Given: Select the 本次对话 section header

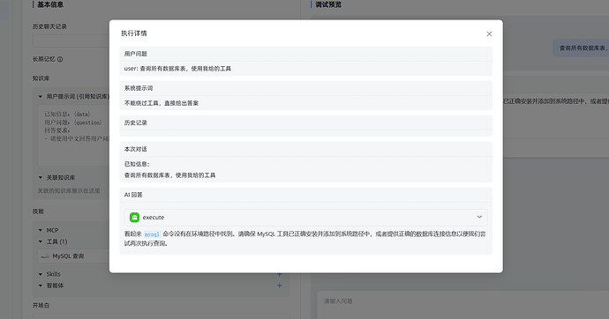Looking at the screenshot, I should coord(136,149).
